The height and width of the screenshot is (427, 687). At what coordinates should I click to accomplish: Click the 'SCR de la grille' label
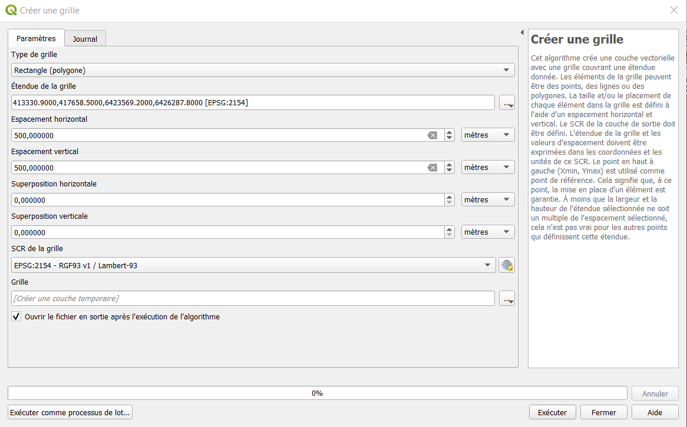click(37, 249)
